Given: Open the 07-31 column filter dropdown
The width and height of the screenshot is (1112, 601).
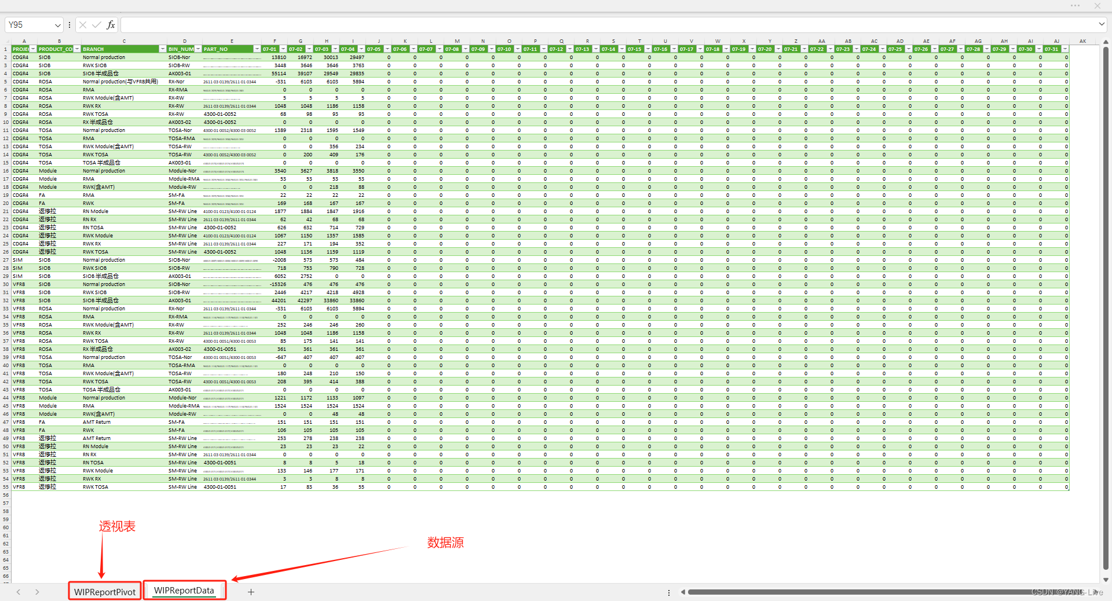Looking at the screenshot, I should 1065,49.
